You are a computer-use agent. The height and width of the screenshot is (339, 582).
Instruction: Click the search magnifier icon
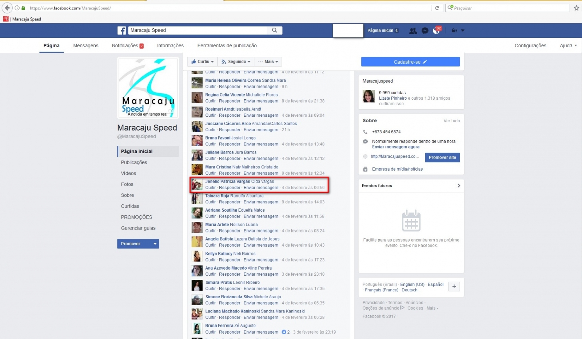coord(275,30)
